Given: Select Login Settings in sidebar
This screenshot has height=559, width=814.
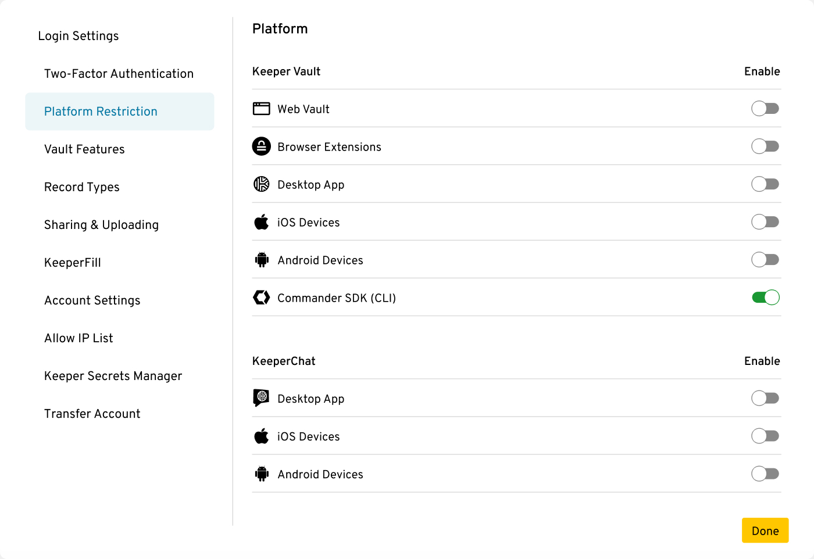Looking at the screenshot, I should (78, 36).
